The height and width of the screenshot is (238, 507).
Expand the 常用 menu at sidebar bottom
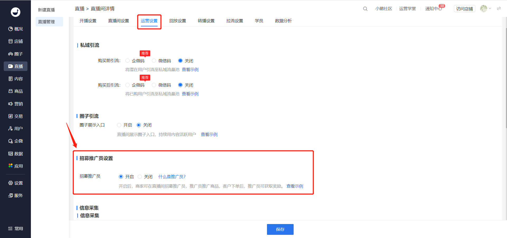click(x=15, y=229)
